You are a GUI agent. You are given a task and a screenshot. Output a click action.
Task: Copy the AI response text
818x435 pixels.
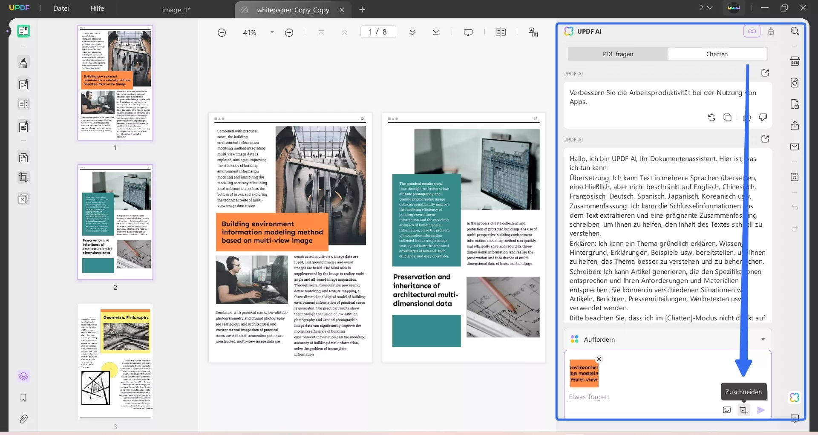[x=728, y=118]
